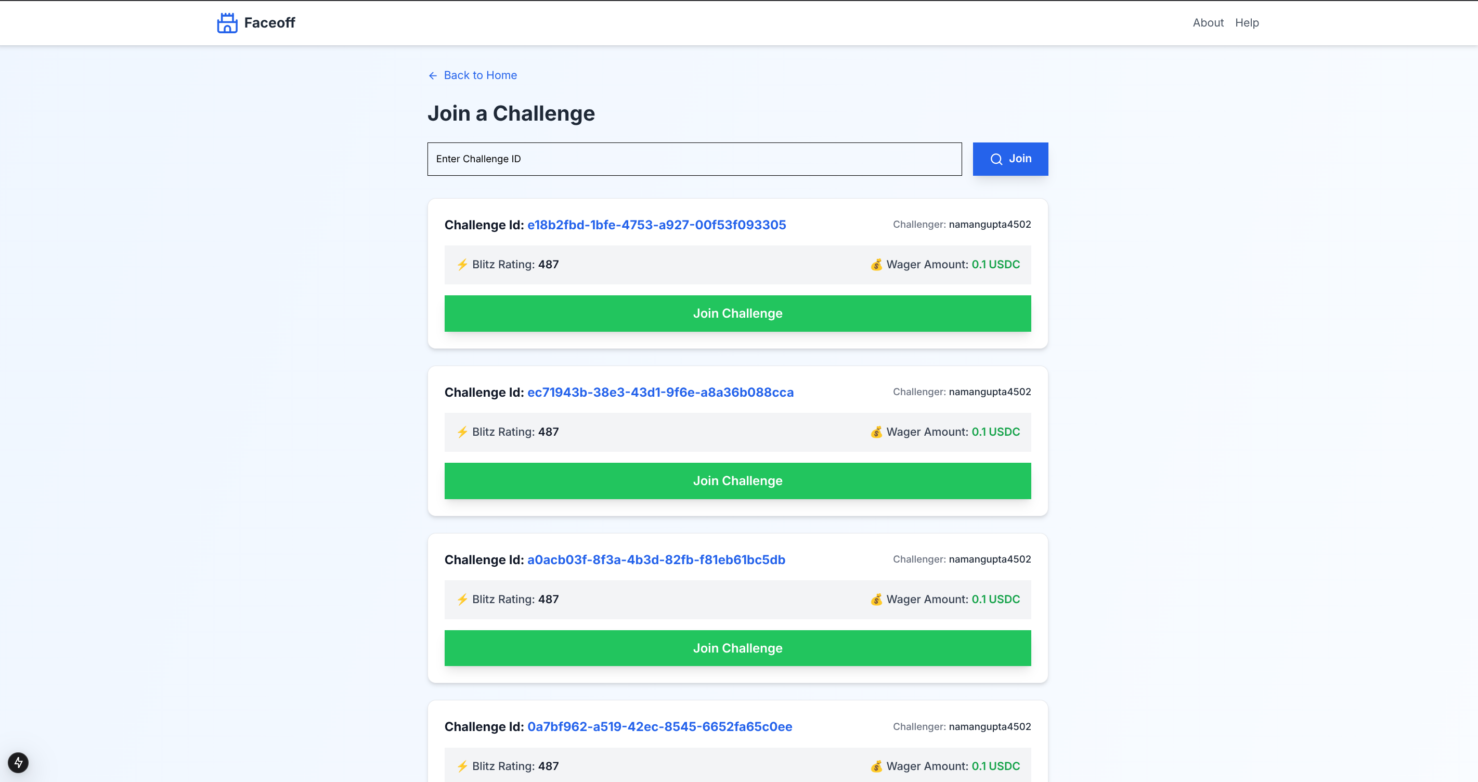This screenshot has height=782, width=1478.
Task: Click the Faceoff castle logo icon
Action: point(227,22)
